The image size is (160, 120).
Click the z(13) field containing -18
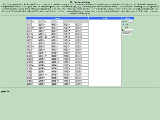(x=60, y=62)
